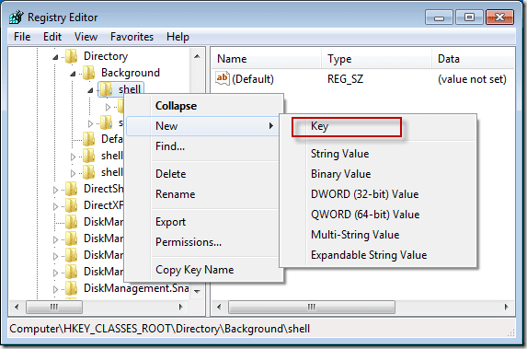Screen dimensions: 527x349
Task: Click the (Default) value name
Action: [x=253, y=79]
